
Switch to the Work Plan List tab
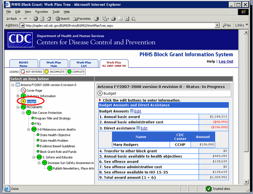83,64
